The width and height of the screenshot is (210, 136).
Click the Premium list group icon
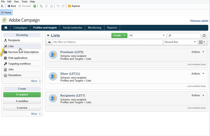click(x=53, y=55)
